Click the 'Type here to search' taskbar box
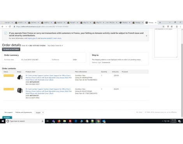 [x=25, y=121]
